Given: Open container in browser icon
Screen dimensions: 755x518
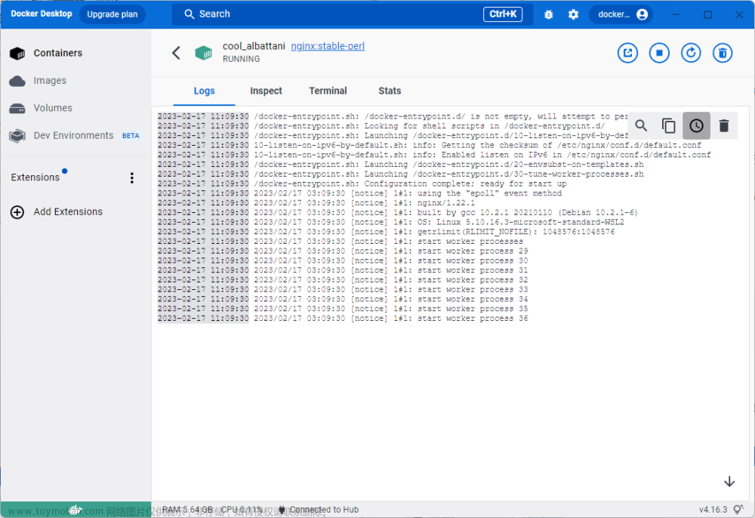Looking at the screenshot, I should coord(627,53).
